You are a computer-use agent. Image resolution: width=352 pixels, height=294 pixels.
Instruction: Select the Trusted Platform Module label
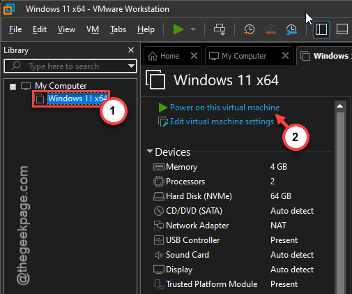(211, 284)
